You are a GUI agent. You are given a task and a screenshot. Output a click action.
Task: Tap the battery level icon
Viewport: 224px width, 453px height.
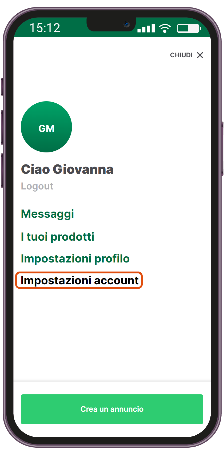[189, 28]
